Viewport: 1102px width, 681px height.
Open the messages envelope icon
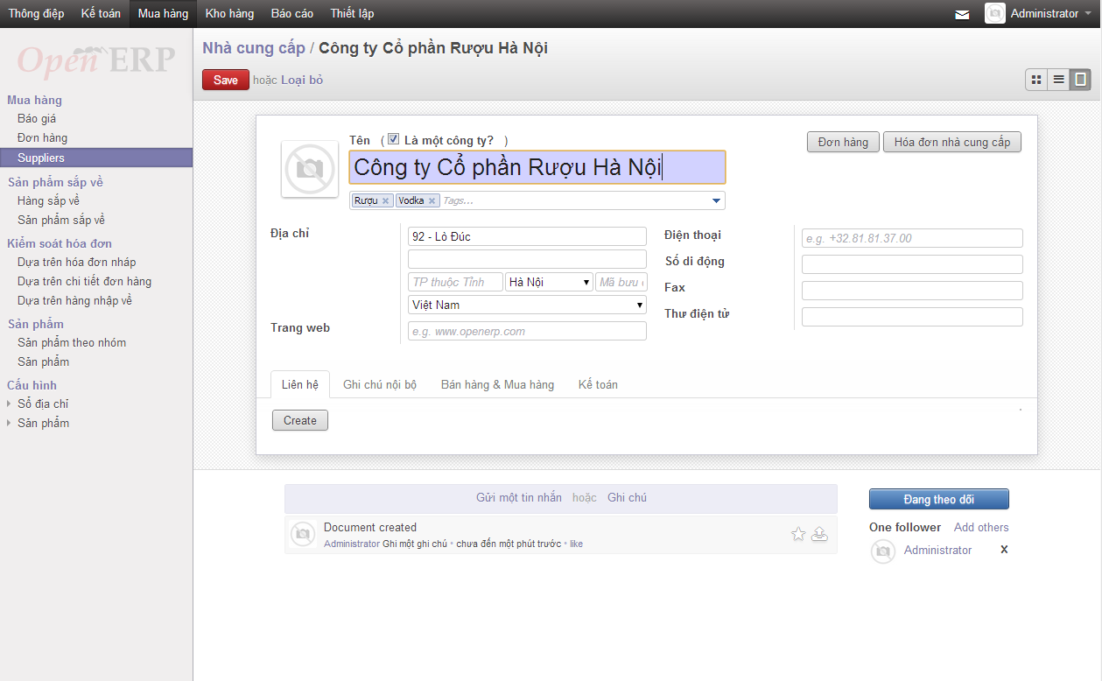pyautogui.click(x=962, y=14)
